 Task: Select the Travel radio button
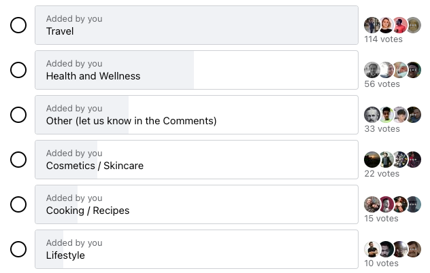[x=18, y=26]
